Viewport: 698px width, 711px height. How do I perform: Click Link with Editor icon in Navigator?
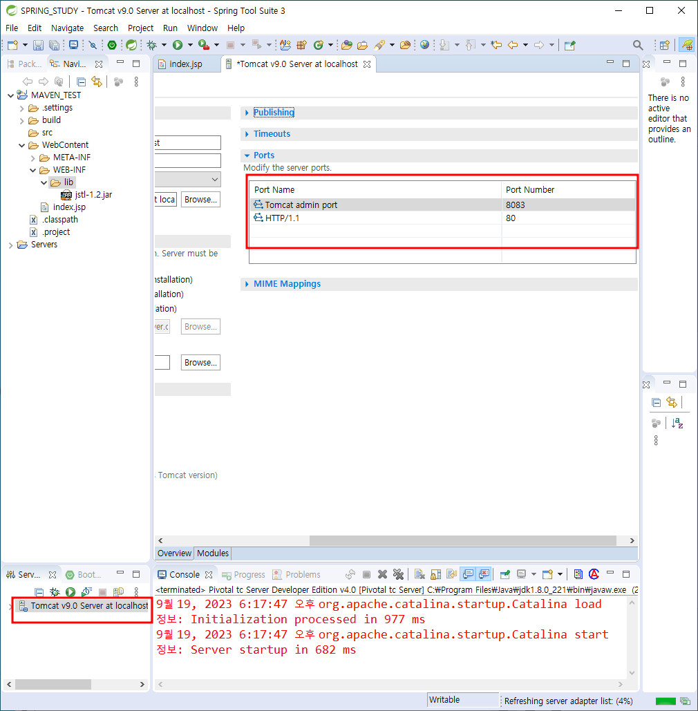(97, 82)
